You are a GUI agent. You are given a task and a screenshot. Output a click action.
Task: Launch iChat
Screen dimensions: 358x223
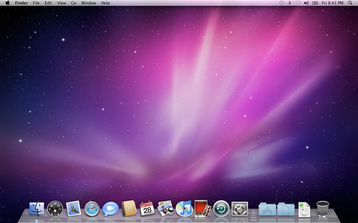click(110, 209)
